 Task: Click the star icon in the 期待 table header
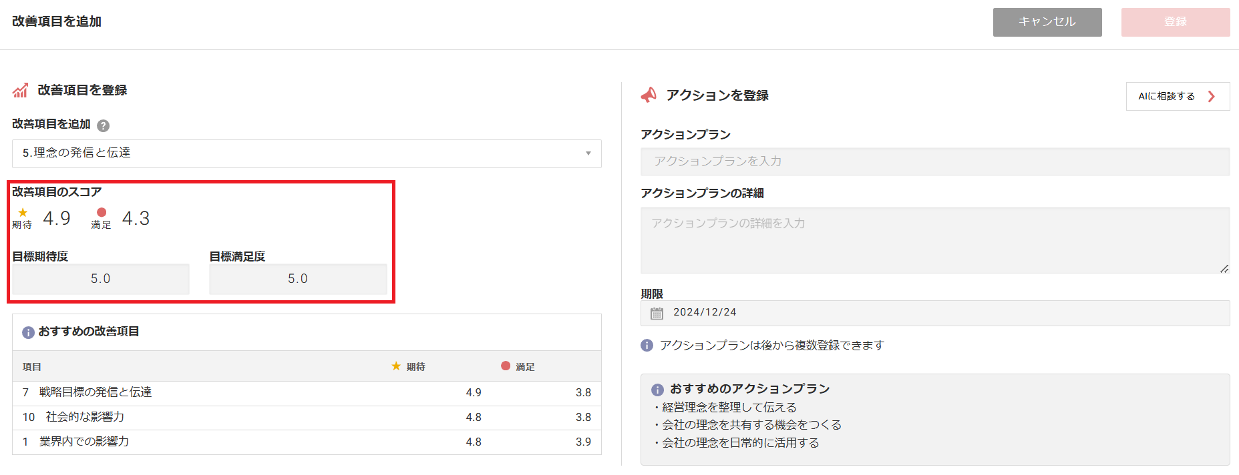pos(396,366)
